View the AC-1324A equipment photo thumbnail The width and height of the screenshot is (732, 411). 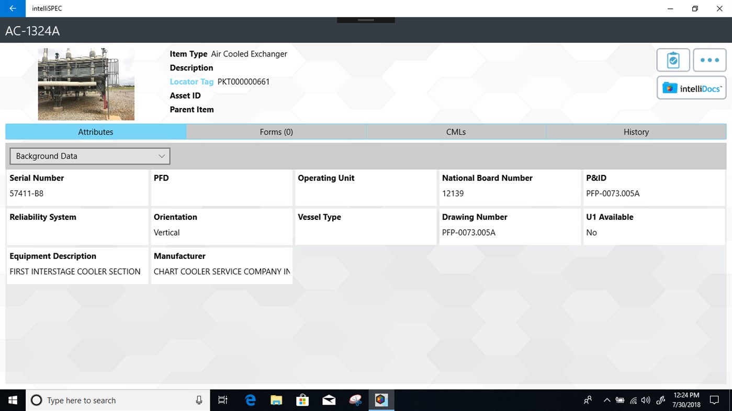tap(86, 84)
